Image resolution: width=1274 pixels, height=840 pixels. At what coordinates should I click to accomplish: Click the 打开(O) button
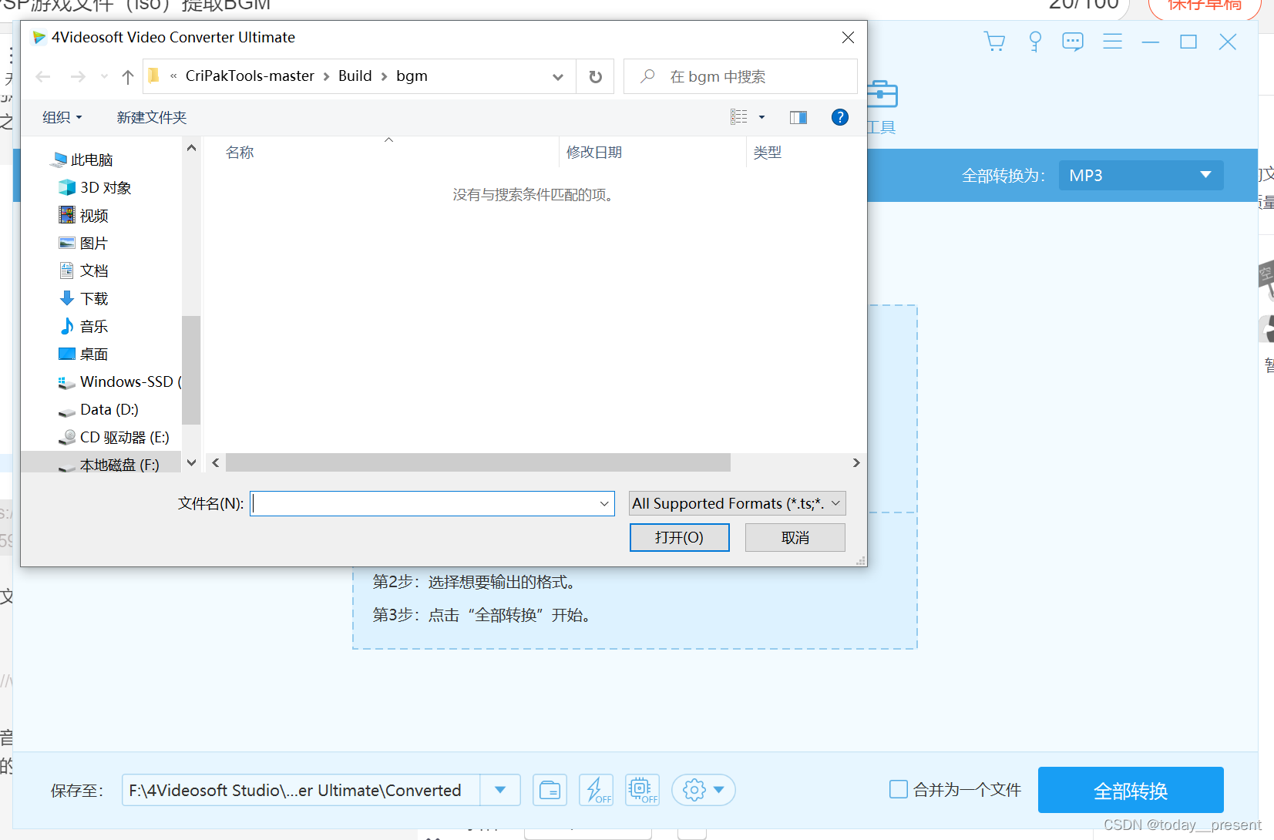click(679, 537)
